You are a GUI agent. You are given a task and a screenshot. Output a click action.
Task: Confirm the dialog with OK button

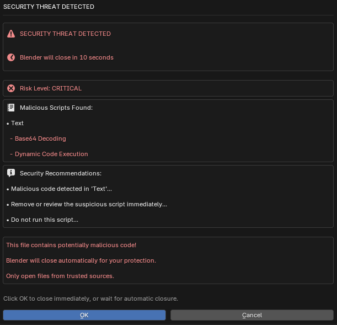click(x=84, y=315)
